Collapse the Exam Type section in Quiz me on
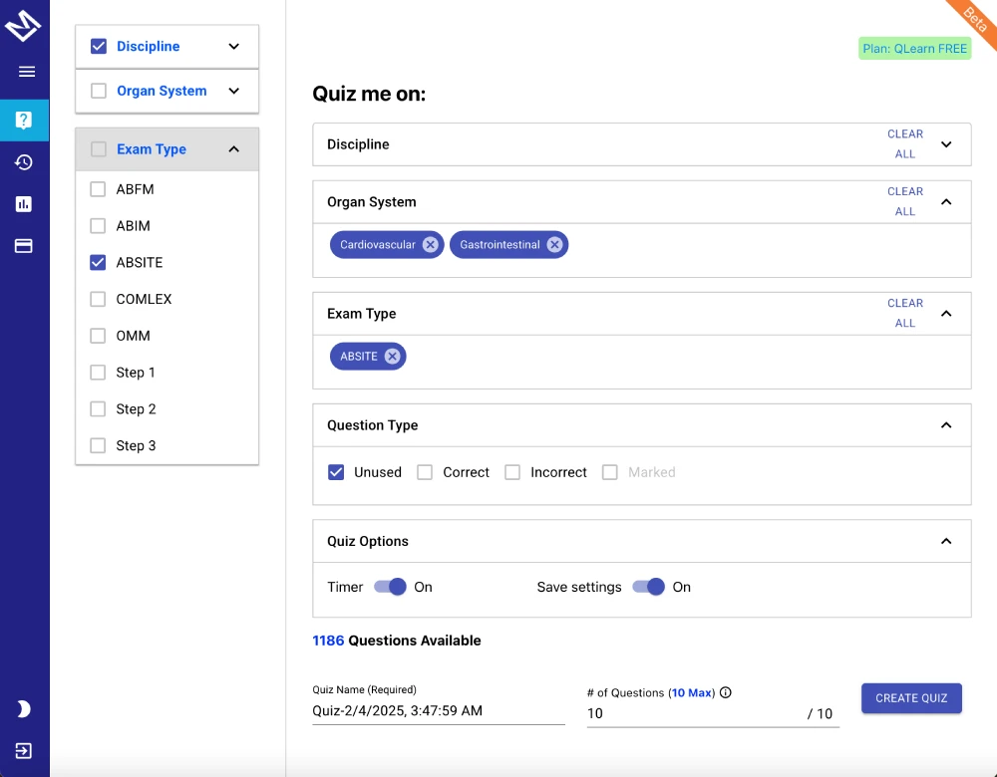The height and width of the screenshot is (777, 997). tap(946, 314)
